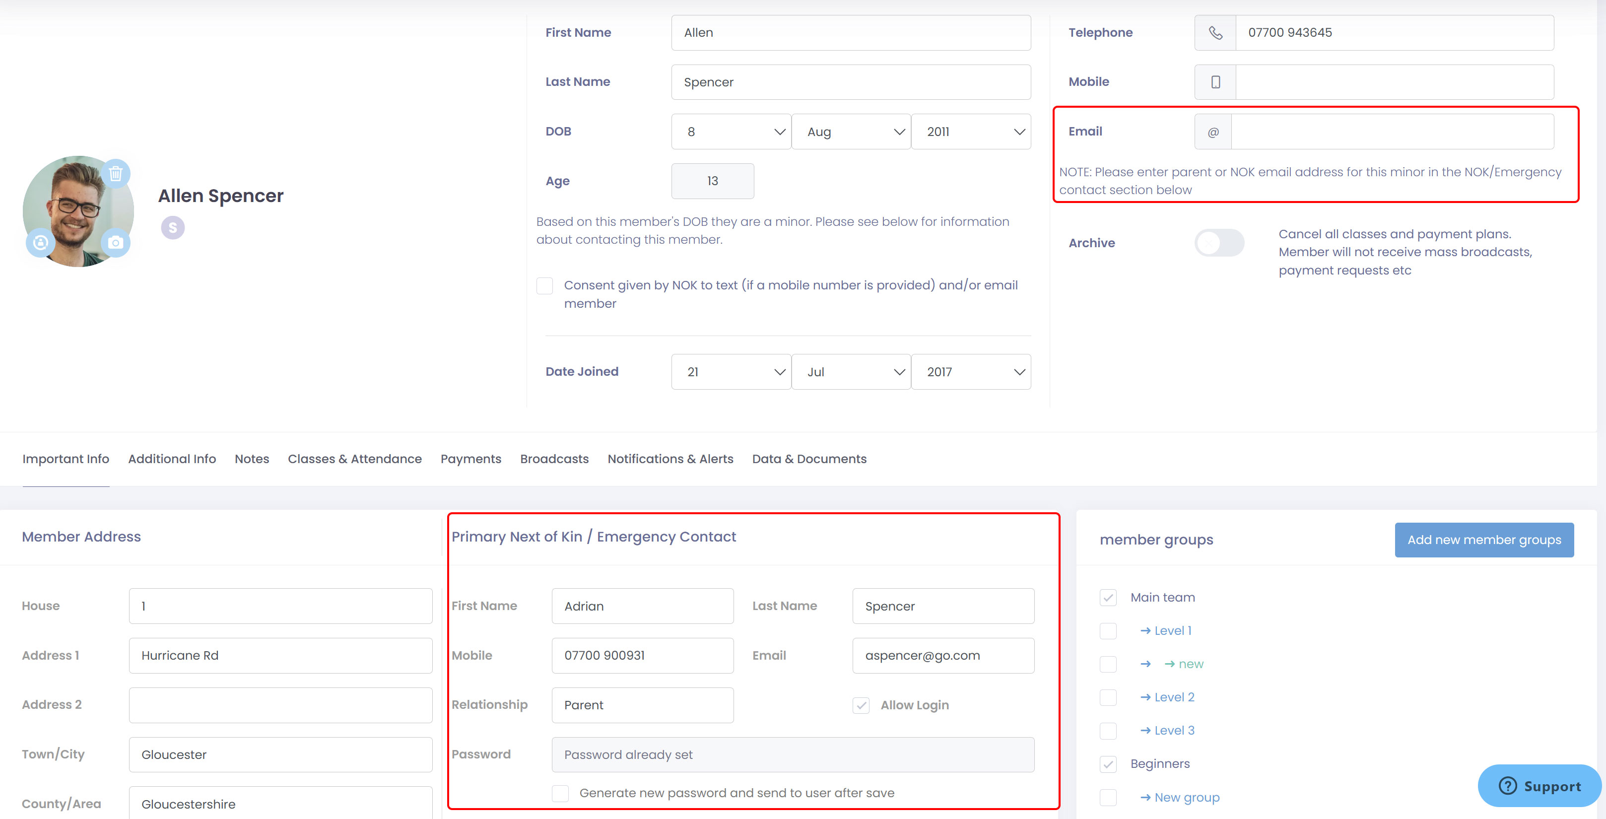Click the mobile phone icon
Viewport: 1606px width, 819px height.
click(x=1215, y=82)
